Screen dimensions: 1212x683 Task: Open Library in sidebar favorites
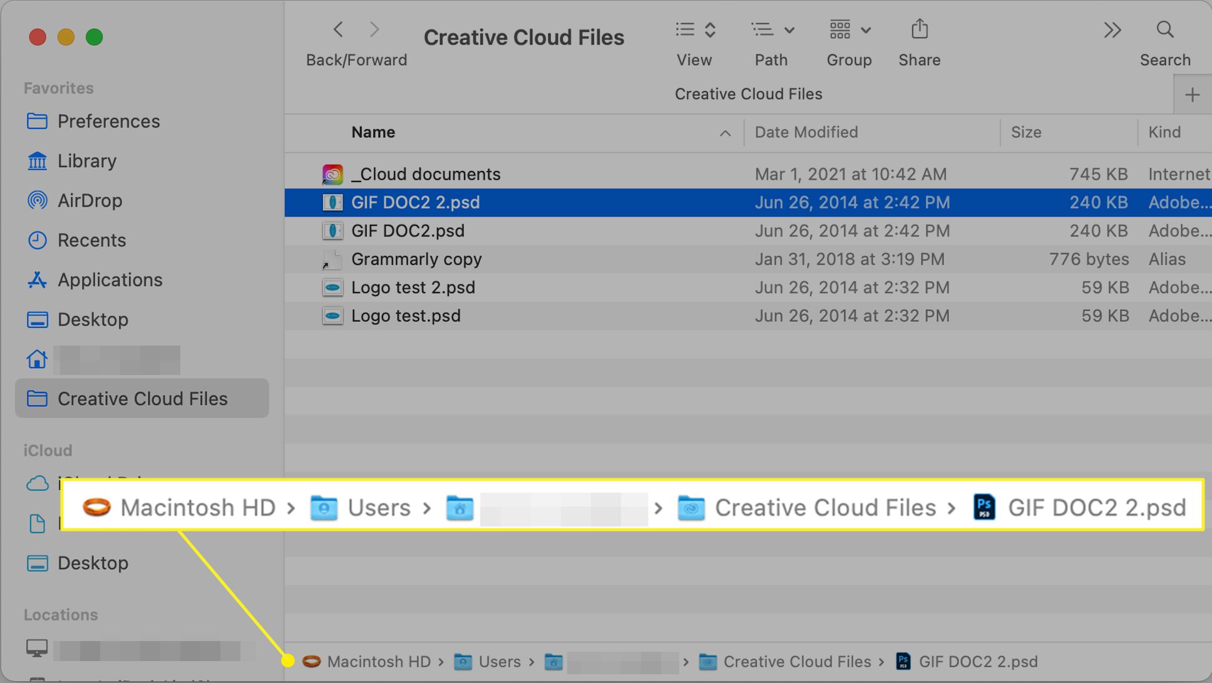(86, 161)
